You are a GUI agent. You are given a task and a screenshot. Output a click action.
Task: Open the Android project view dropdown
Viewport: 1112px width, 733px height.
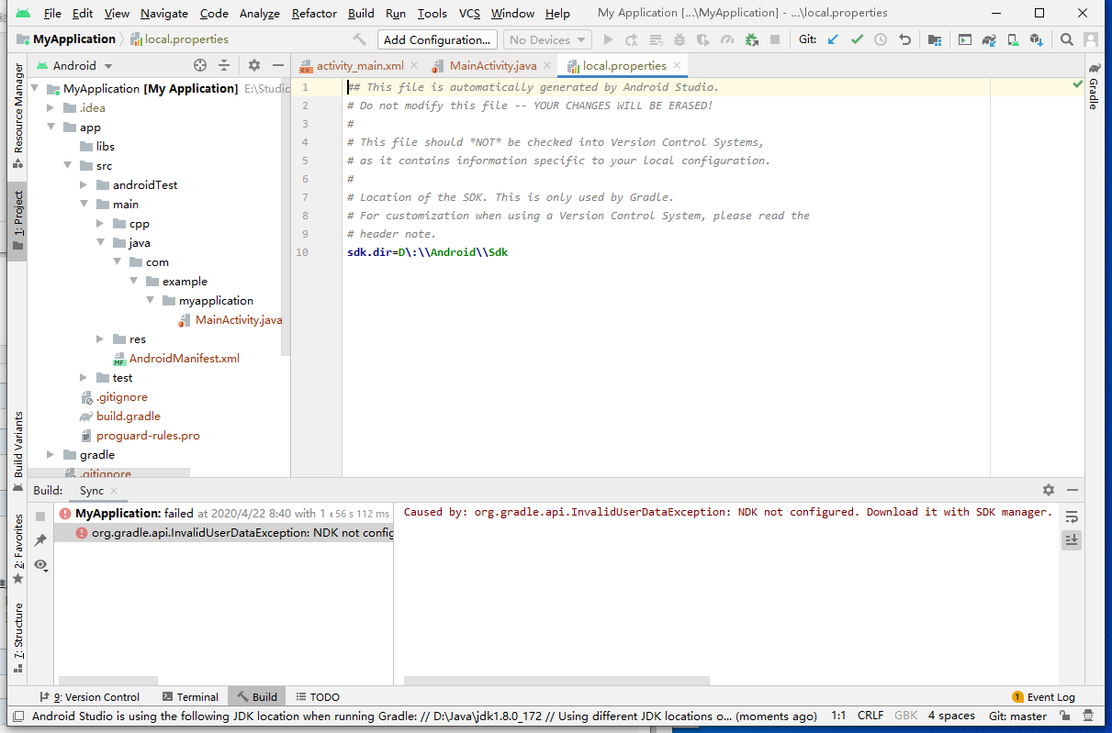pos(74,65)
